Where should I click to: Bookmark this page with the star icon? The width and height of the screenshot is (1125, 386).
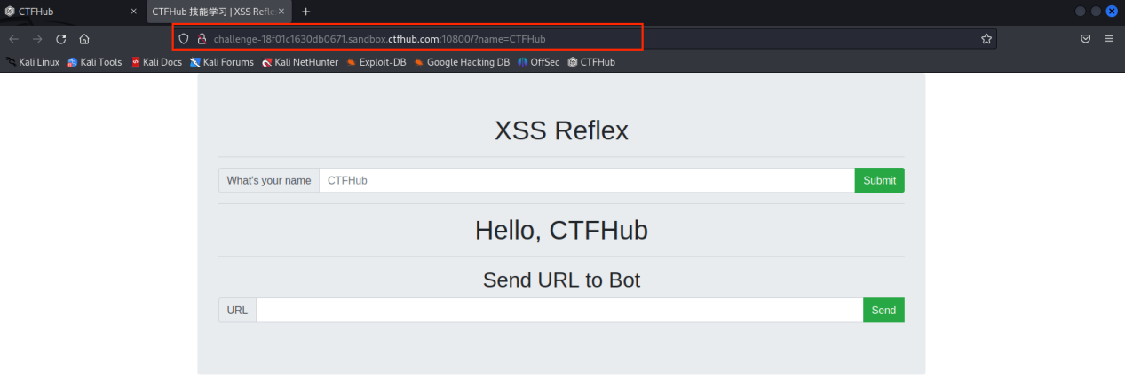pyautogui.click(x=986, y=39)
